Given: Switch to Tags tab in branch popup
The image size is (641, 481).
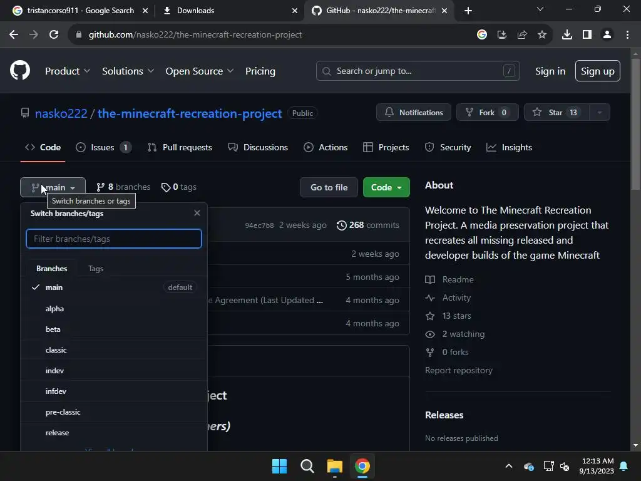Looking at the screenshot, I should (x=96, y=269).
